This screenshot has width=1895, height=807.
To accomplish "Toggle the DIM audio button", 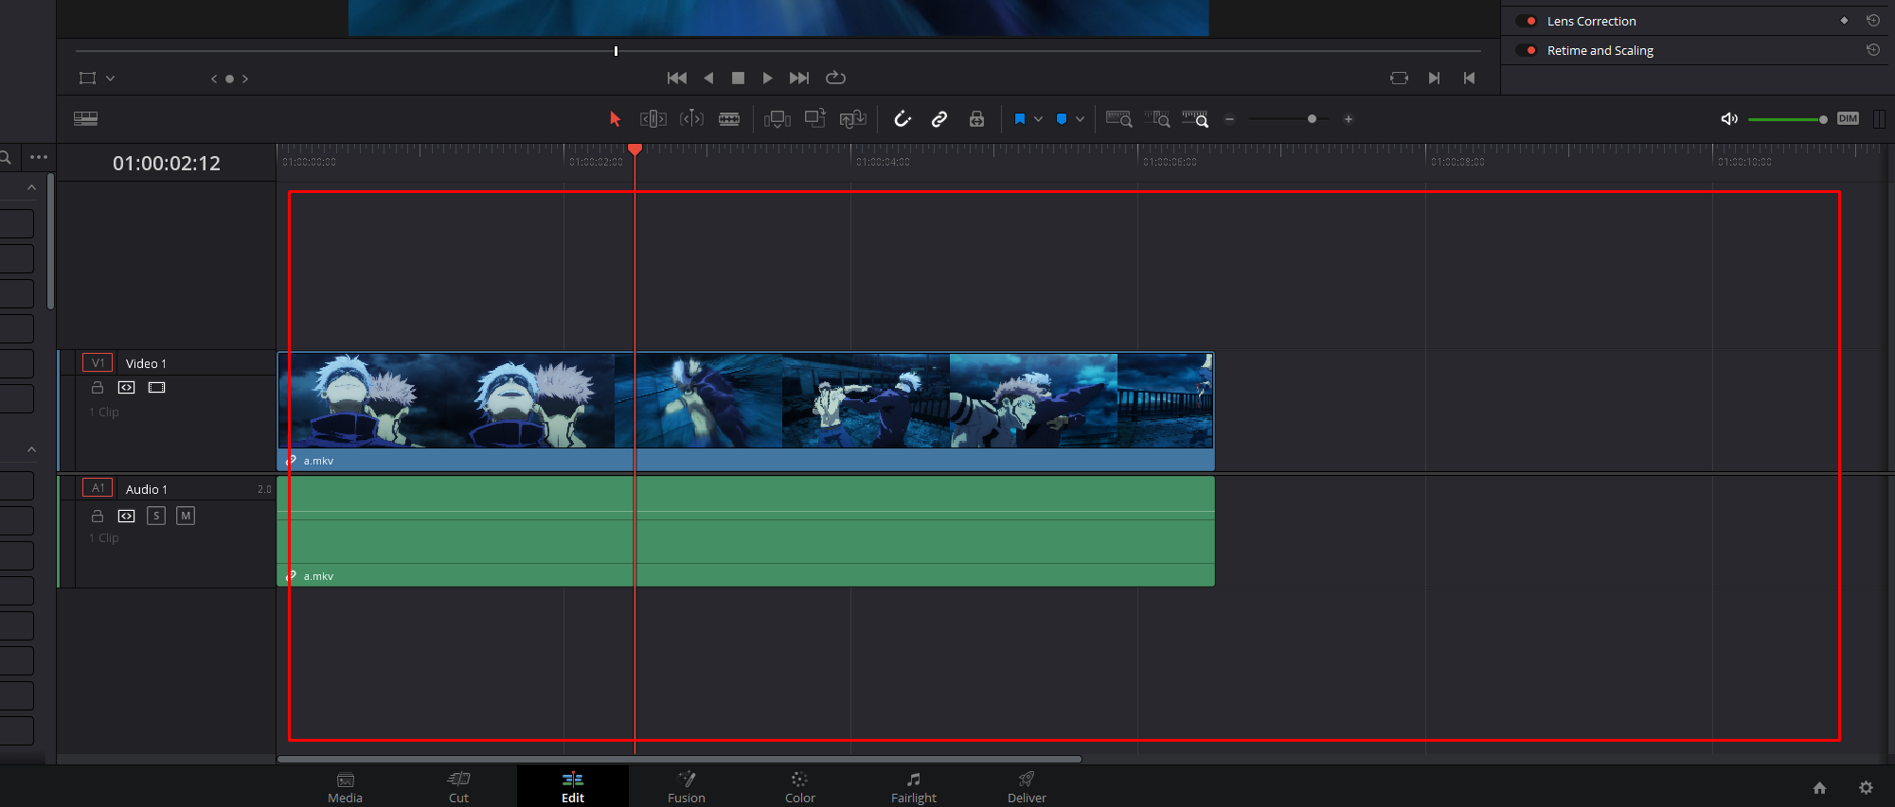I will tap(1848, 119).
